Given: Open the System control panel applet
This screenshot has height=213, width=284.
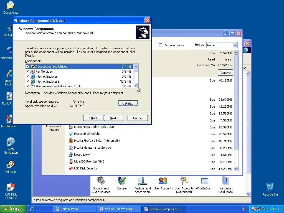Looking at the screenshot, I should point(121,183).
